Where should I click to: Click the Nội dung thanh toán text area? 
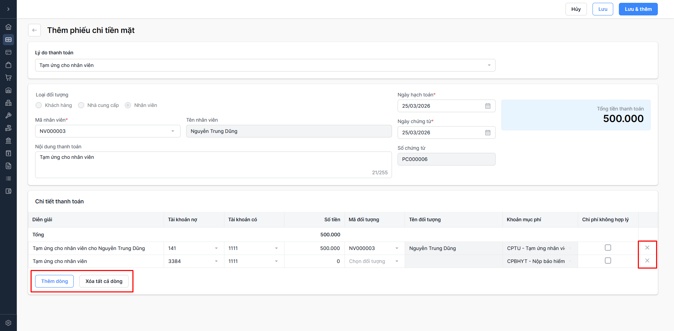click(x=213, y=164)
